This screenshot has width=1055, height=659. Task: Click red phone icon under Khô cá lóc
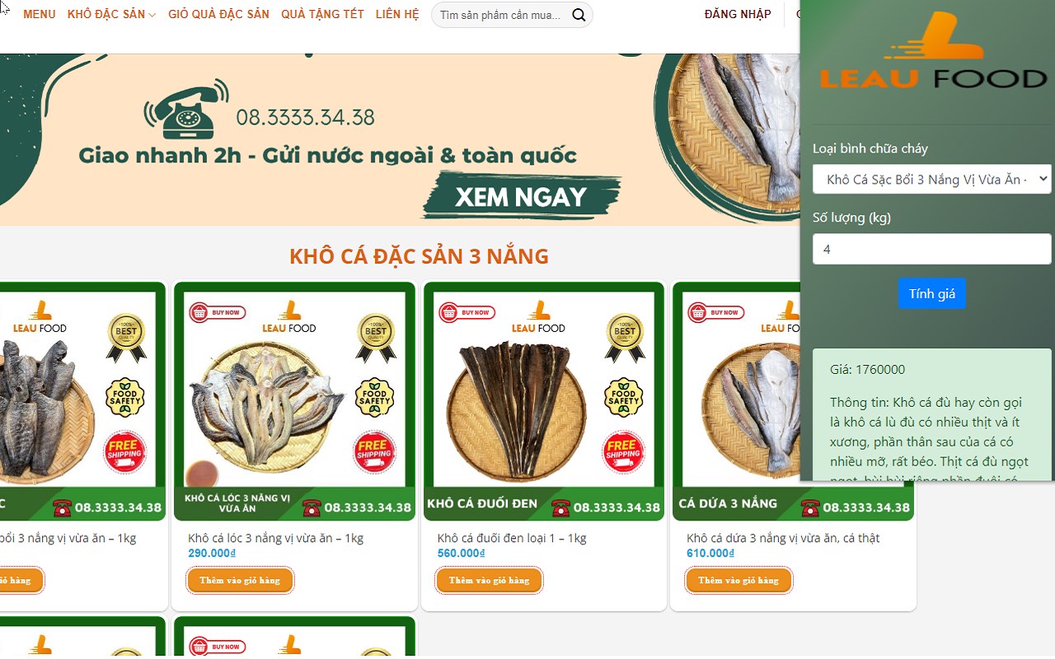[312, 507]
